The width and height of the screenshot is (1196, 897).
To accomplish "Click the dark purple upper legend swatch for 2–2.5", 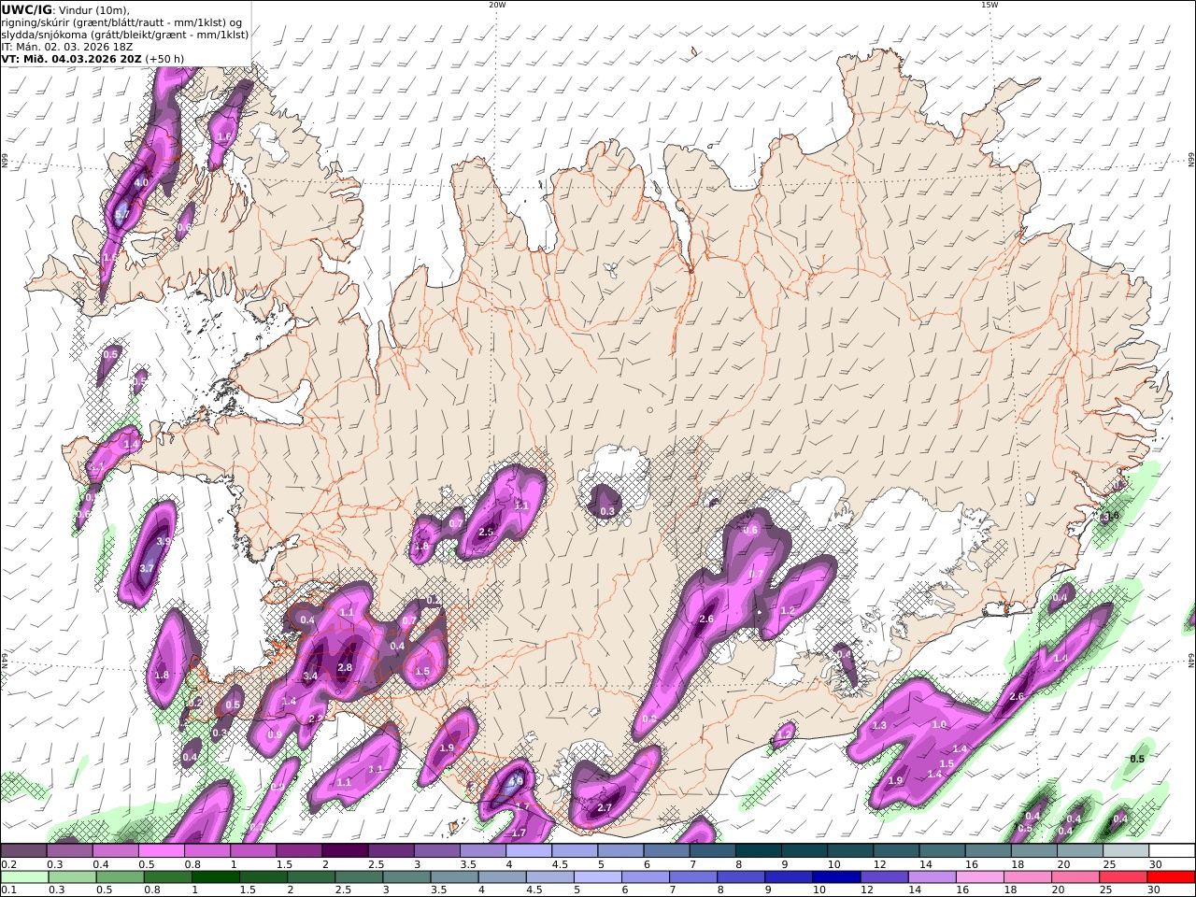I will (x=345, y=850).
